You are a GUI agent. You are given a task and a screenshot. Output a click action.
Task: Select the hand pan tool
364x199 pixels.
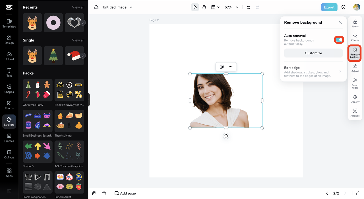coord(204,7)
